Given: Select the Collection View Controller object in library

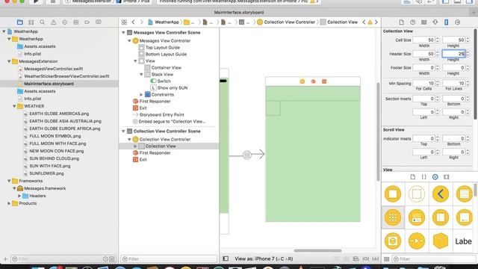Looking at the screenshot, I should click(x=393, y=217).
